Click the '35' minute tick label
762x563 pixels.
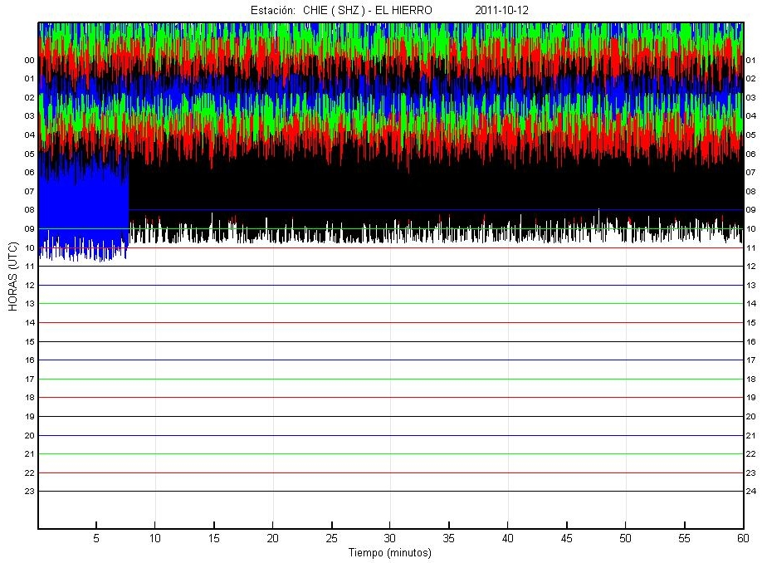click(448, 538)
